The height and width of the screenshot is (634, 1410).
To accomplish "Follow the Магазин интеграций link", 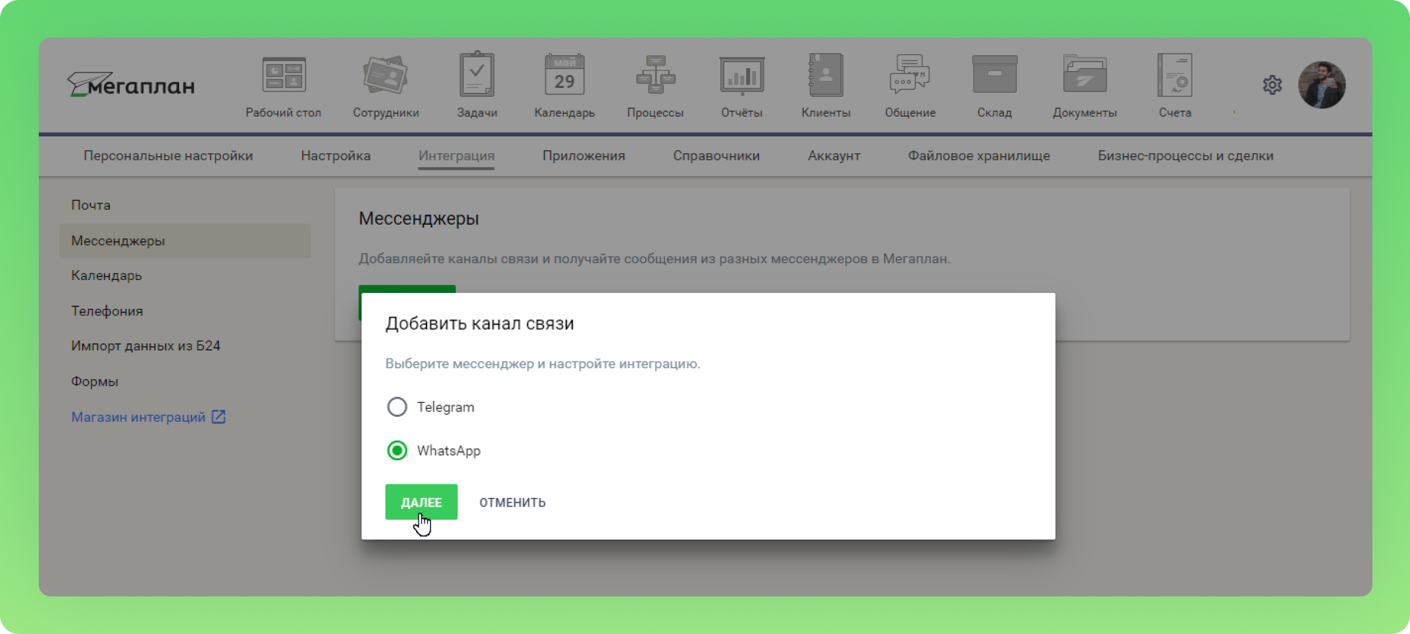I will tap(138, 417).
